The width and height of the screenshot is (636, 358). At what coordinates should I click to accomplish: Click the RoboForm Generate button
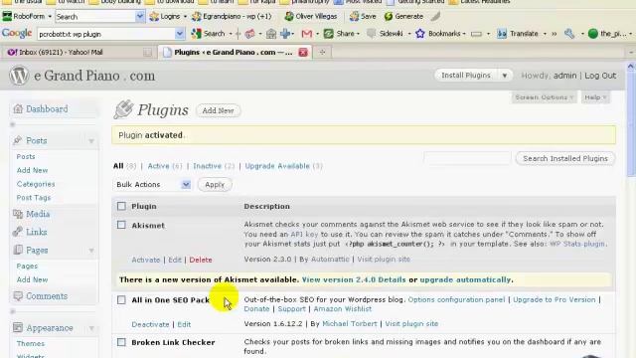(x=404, y=16)
